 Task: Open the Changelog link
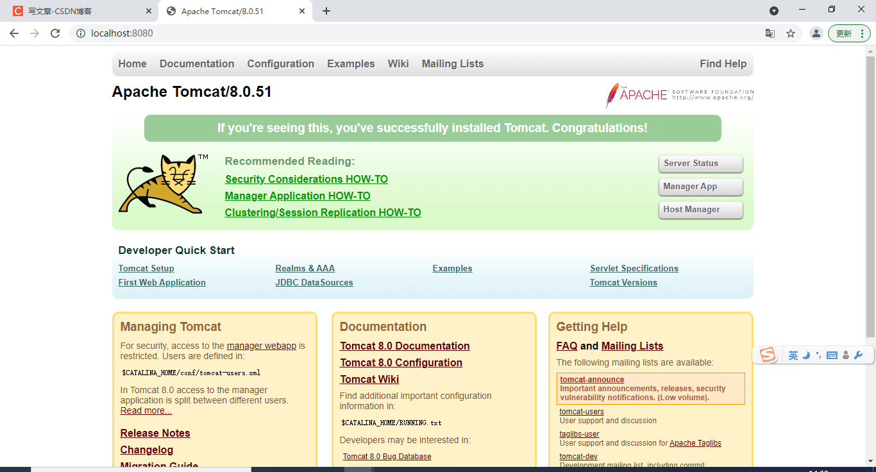147,450
